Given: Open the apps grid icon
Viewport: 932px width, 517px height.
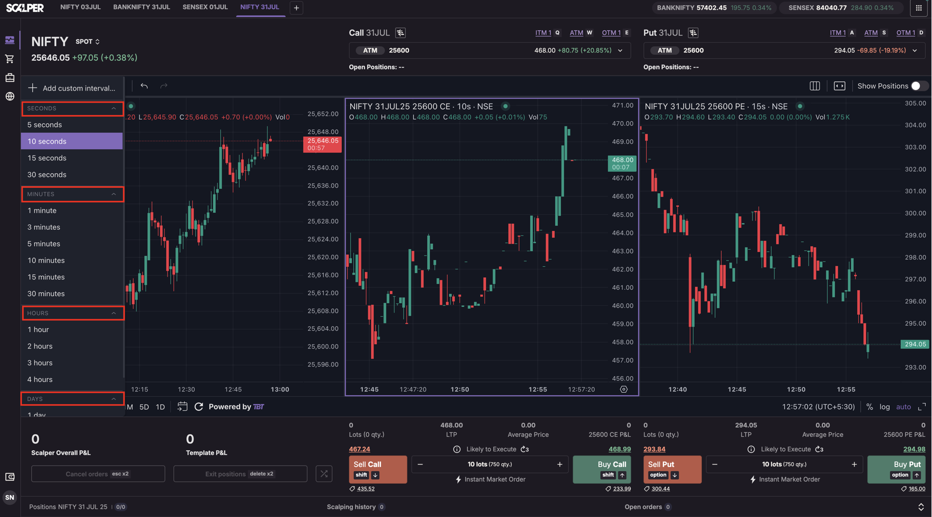Looking at the screenshot, I should 918,8.
